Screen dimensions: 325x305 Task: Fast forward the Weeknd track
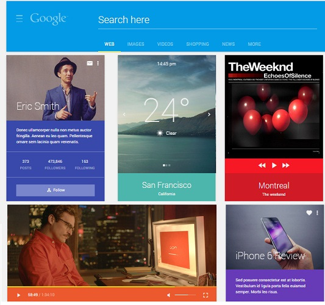click(x=285, y=165)
